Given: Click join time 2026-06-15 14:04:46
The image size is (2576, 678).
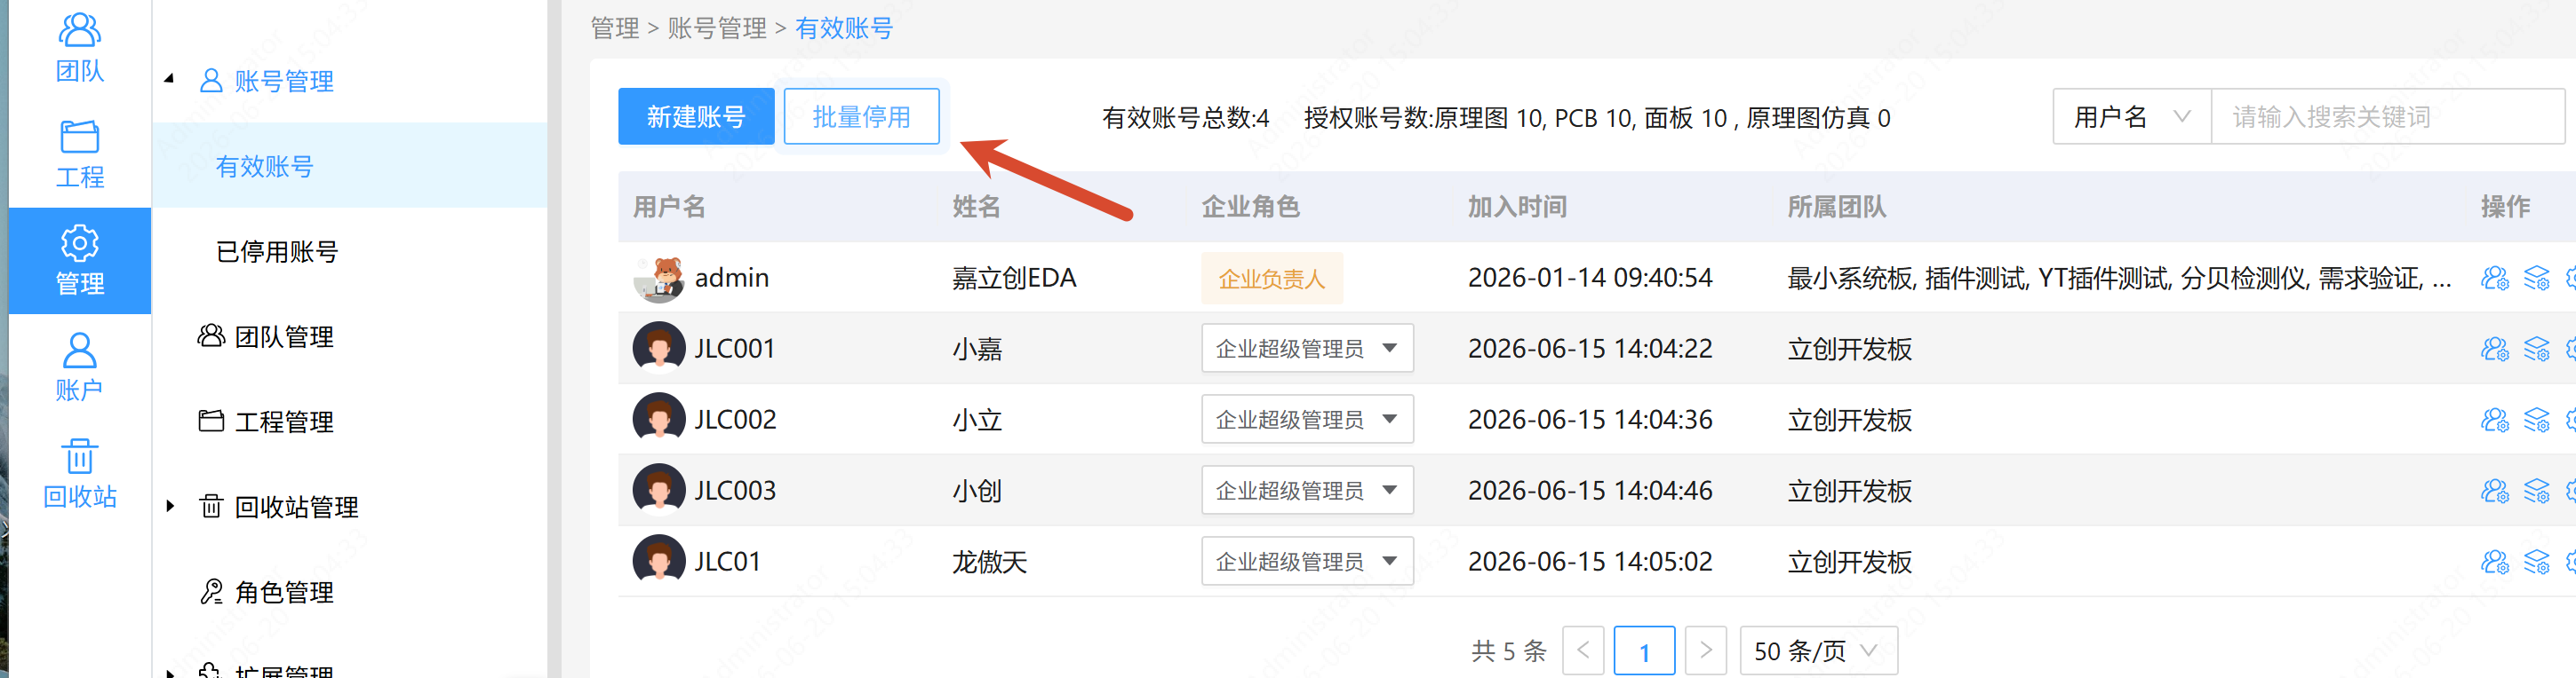Looking at the screenshot, I should click(1590, 490).
